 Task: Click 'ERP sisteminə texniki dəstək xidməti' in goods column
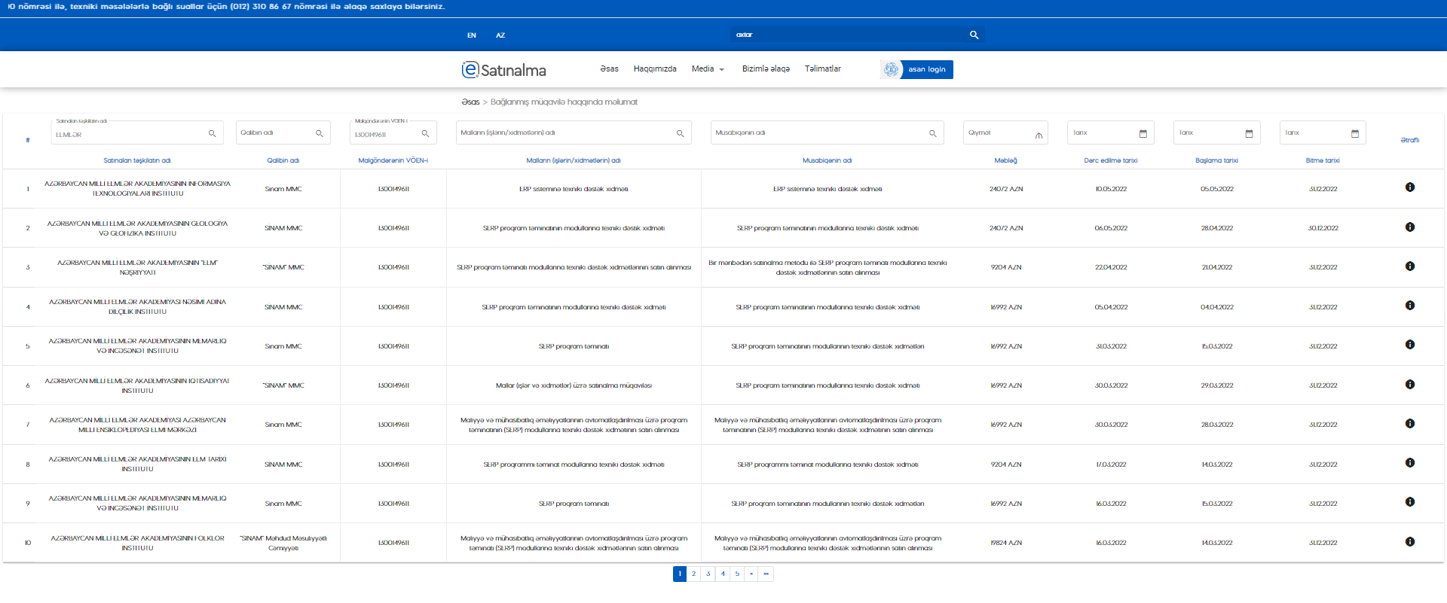574,189
